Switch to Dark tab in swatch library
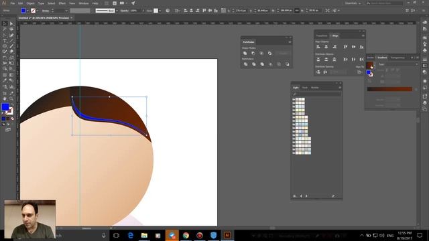The image size is (429, 241). [x=305, y=88]
